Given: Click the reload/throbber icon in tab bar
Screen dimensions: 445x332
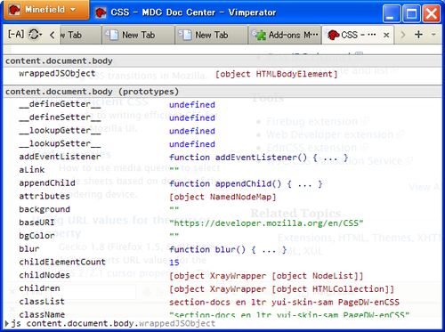Looking at the screenshot, I should [x=34, y=35].
